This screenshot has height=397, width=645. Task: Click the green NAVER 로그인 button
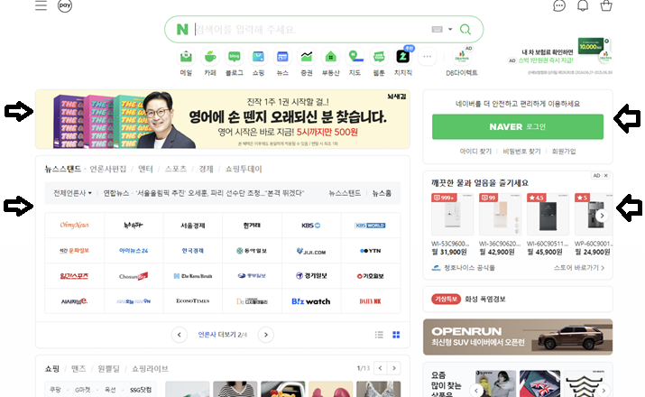(518, 126)
